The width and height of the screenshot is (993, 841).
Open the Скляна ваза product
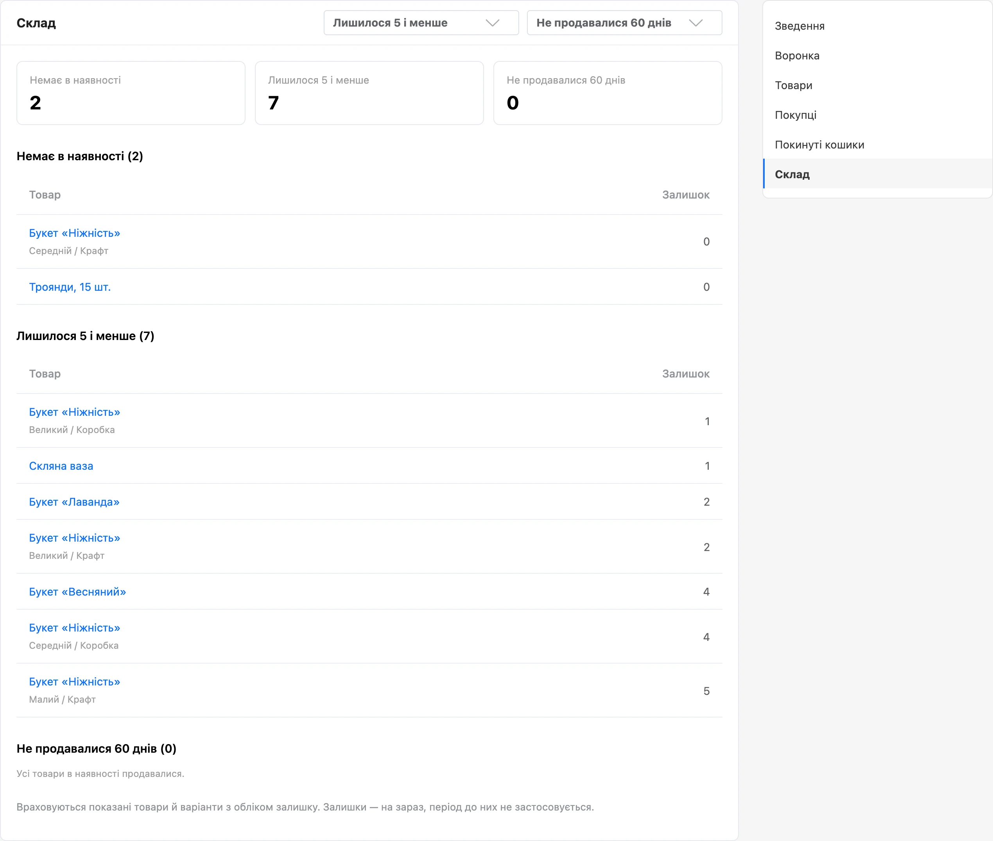pos(61,466)
